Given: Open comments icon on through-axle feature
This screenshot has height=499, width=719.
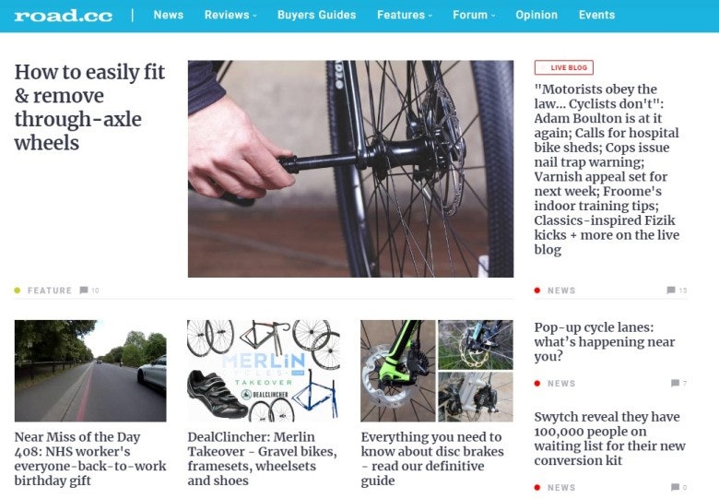Looking at the screenshot, I should (84, 291).
